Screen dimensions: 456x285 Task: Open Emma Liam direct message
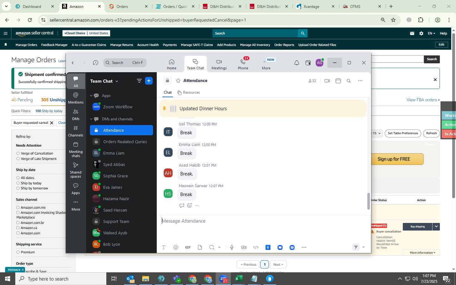pyautogui.click(x=121, y=153)
